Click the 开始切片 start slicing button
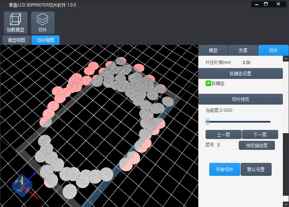The height and width of the screenshot is (207, 289). 224,169
